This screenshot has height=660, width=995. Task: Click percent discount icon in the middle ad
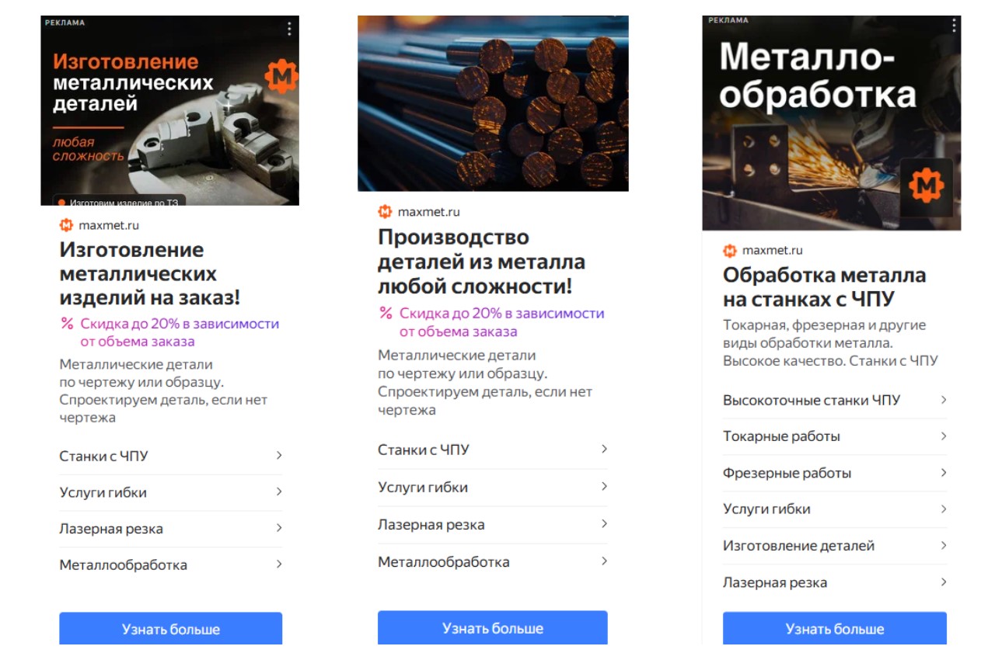point(386,314)
